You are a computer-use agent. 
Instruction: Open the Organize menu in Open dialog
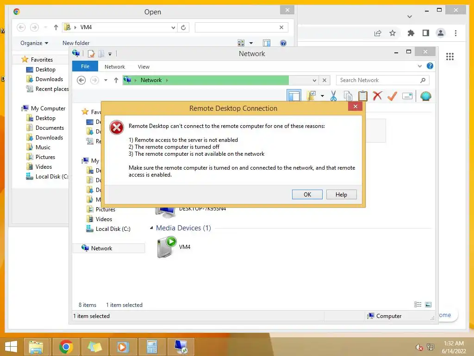click(x=34, y=43)
